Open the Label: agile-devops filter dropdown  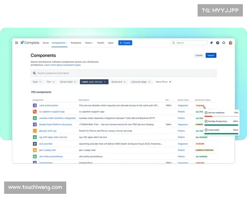point(94,82)
